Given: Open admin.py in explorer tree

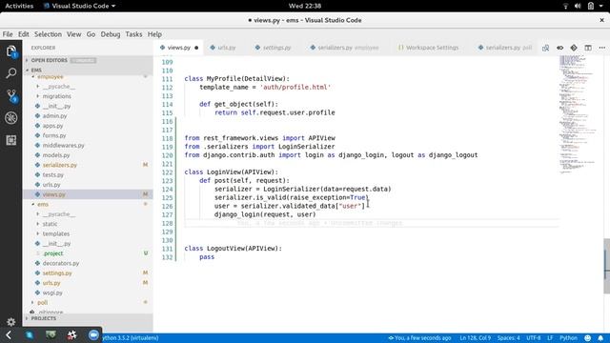Looking at the screenshot, I should click(x=54, y=116).
